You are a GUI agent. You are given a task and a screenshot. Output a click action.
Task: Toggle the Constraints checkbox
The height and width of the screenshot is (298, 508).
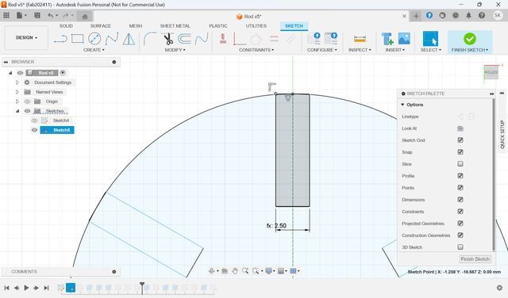coord(460,212)
